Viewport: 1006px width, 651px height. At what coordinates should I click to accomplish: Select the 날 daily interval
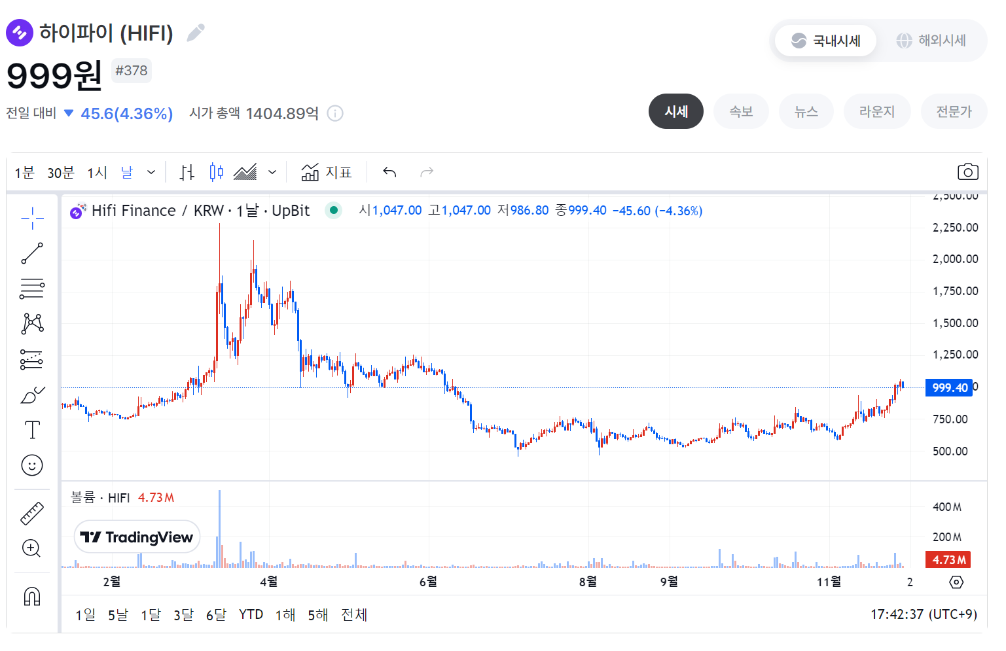127,172
